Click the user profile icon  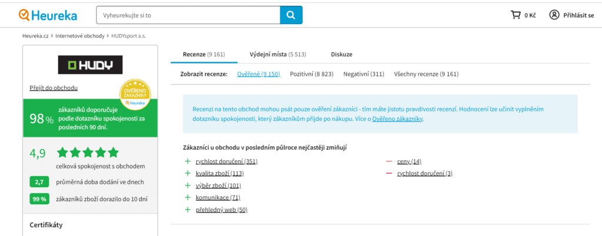(554, 15)
